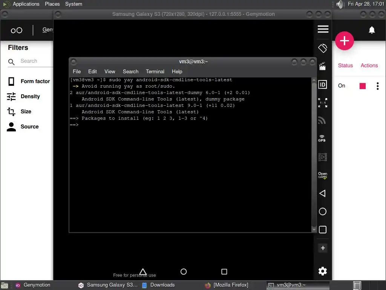Viewport: 386px width, 290px height.
Task: Open emulator settings gear icon
Action: 323,271
